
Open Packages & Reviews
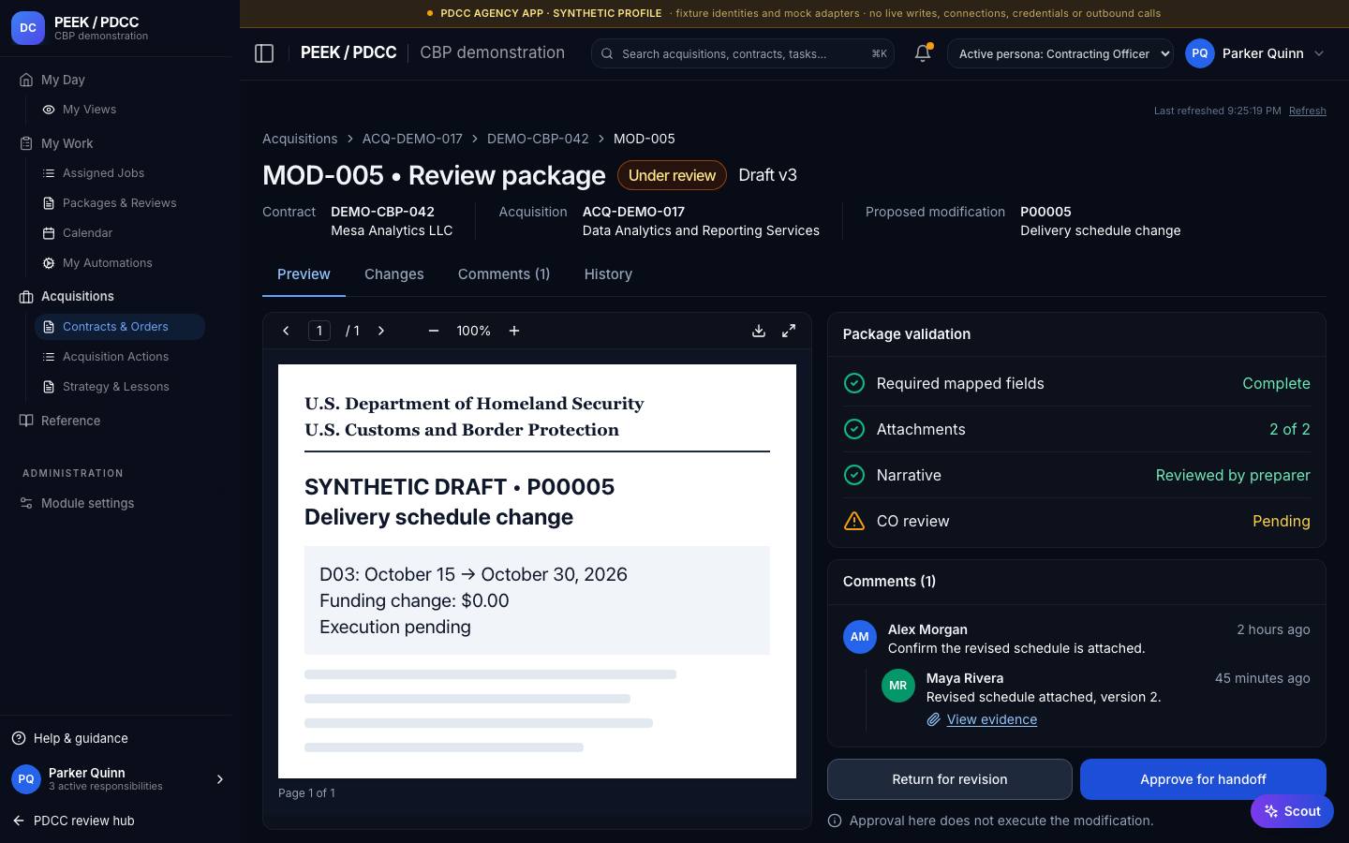pos(120,203)
